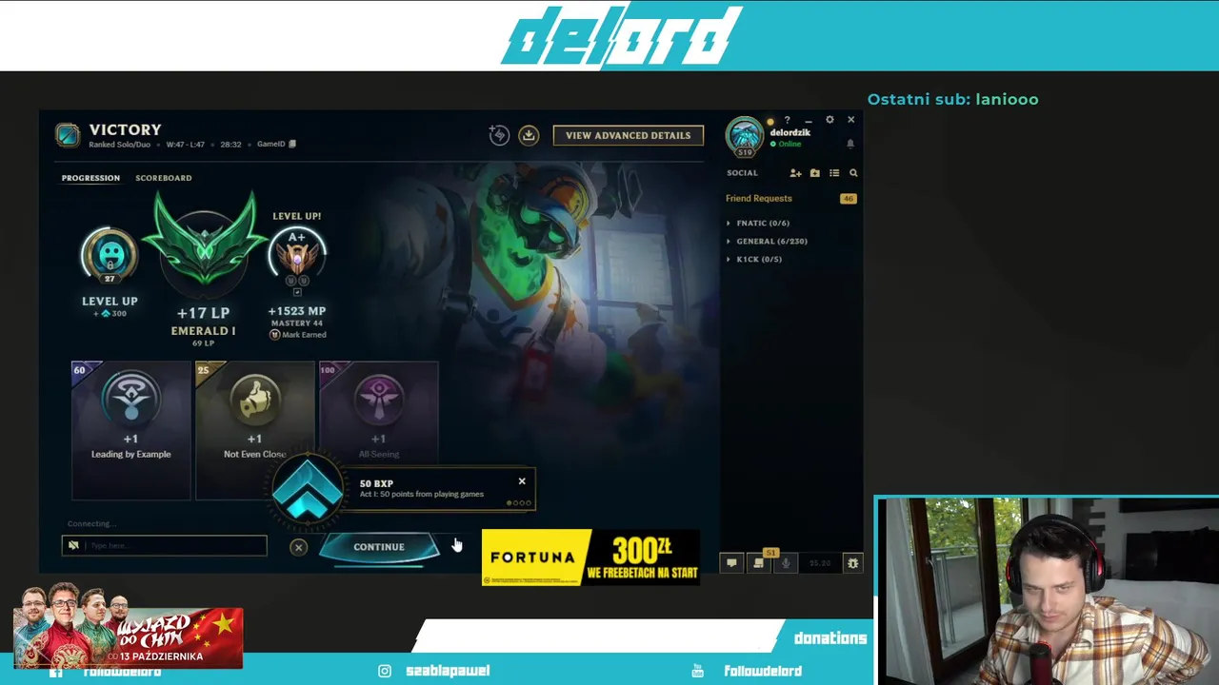Click the Victory game mode icon
The image size is (1219, 685).
pos(68,135)
